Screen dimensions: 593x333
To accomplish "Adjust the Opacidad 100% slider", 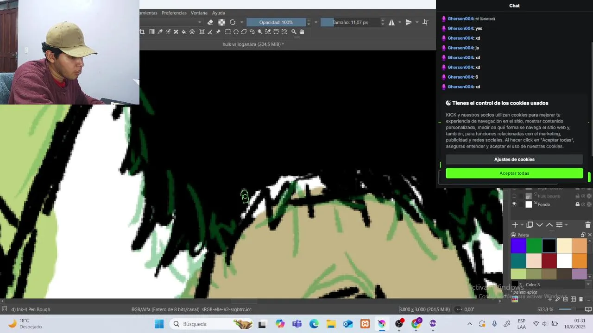I will coord(276,22).
